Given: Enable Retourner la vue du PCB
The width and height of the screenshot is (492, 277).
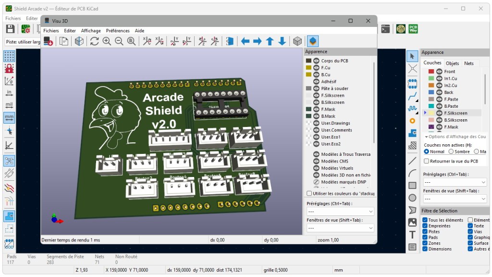Looking at the screenshot, I should pyautogui.click(x=425, y=161).
